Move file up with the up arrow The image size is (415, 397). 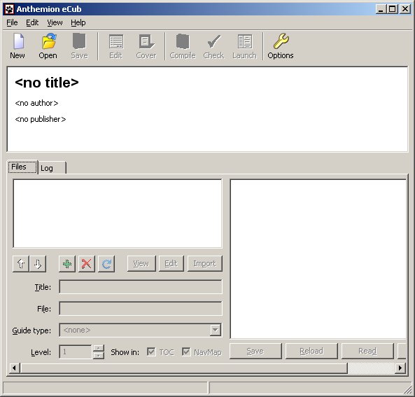[x=21, y=264]
